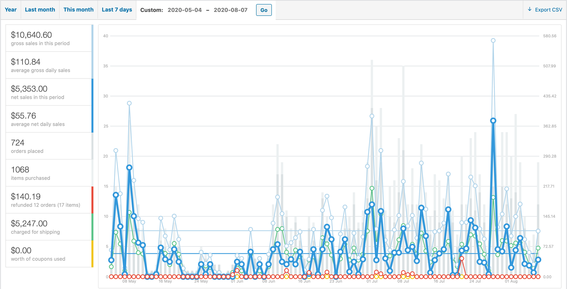
Task: Edit the custom end date 2020-08-07
Action: point(230,10)
